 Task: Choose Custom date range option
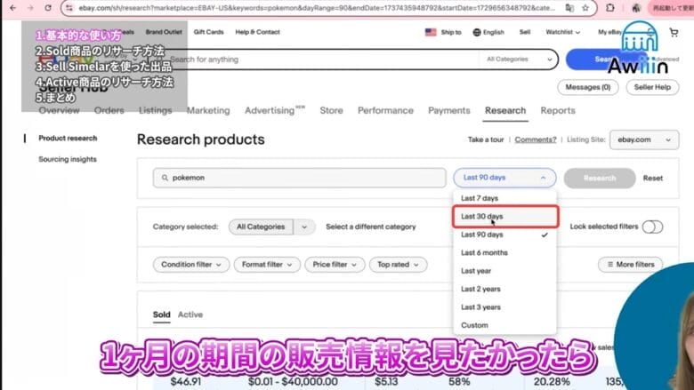point(504,325)
